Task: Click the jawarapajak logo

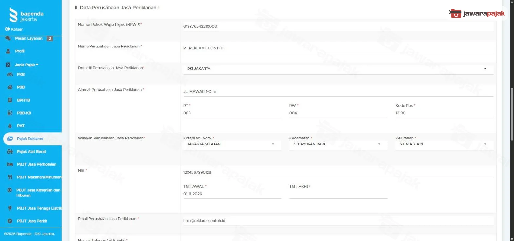Action: (477, 13)
